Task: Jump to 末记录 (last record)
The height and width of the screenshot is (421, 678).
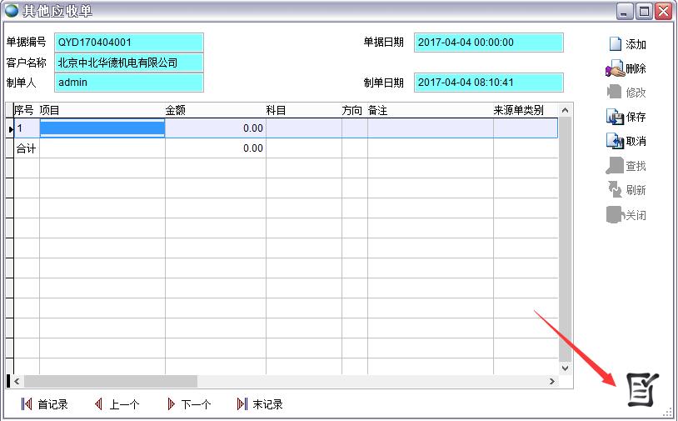Action: (x=242, y=404)
